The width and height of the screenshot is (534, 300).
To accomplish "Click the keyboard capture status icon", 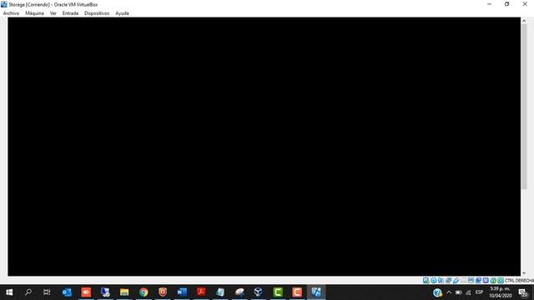I will tap(501, 280).
